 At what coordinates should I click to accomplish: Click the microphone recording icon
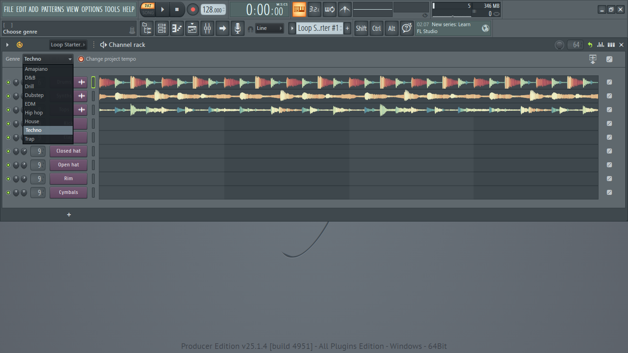[238, 28]
